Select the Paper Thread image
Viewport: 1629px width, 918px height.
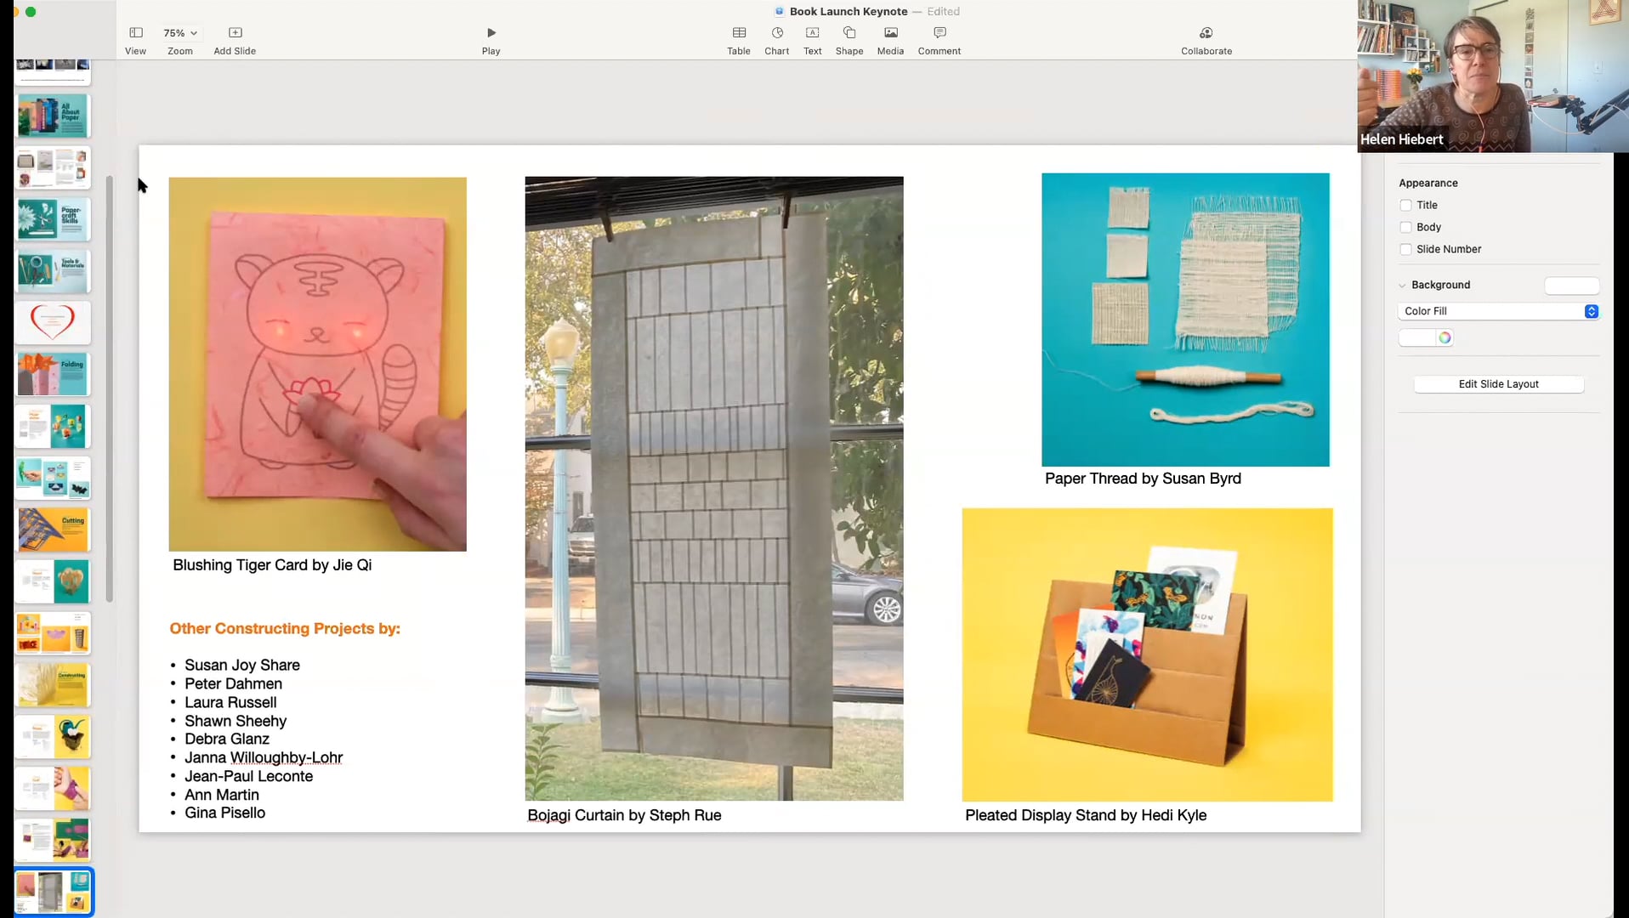pos(1185,320)
